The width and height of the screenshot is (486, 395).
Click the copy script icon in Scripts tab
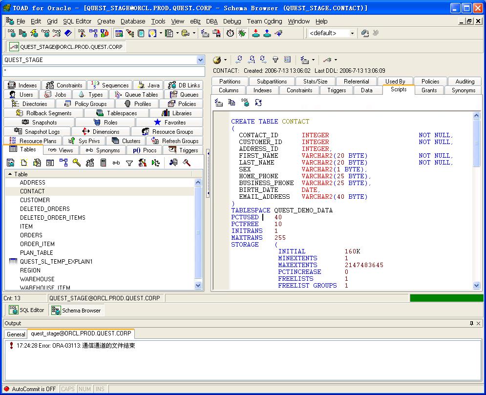(232, 103)
